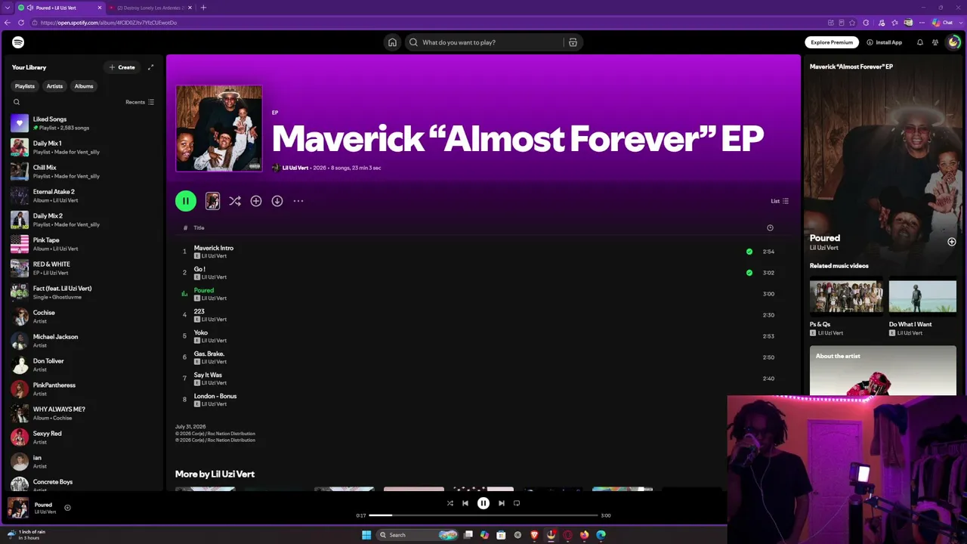Add album to library with plus icon

[256, 201]
